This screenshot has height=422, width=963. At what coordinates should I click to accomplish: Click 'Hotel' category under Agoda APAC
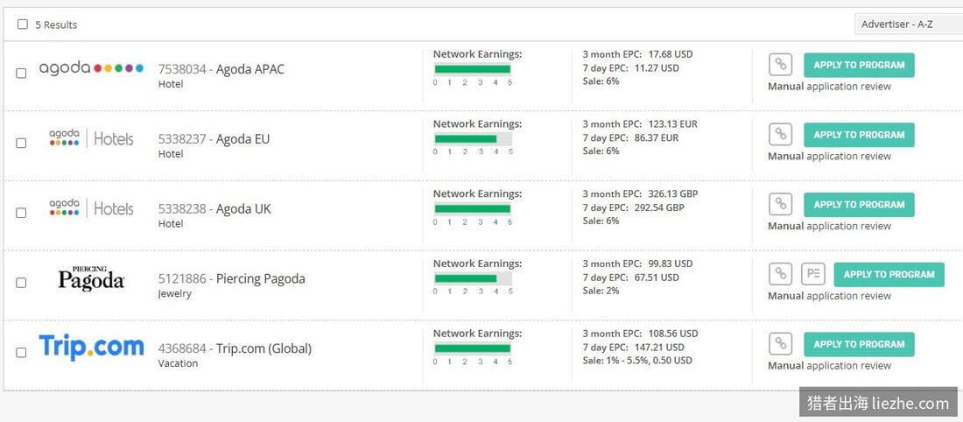tap(171, 84)
